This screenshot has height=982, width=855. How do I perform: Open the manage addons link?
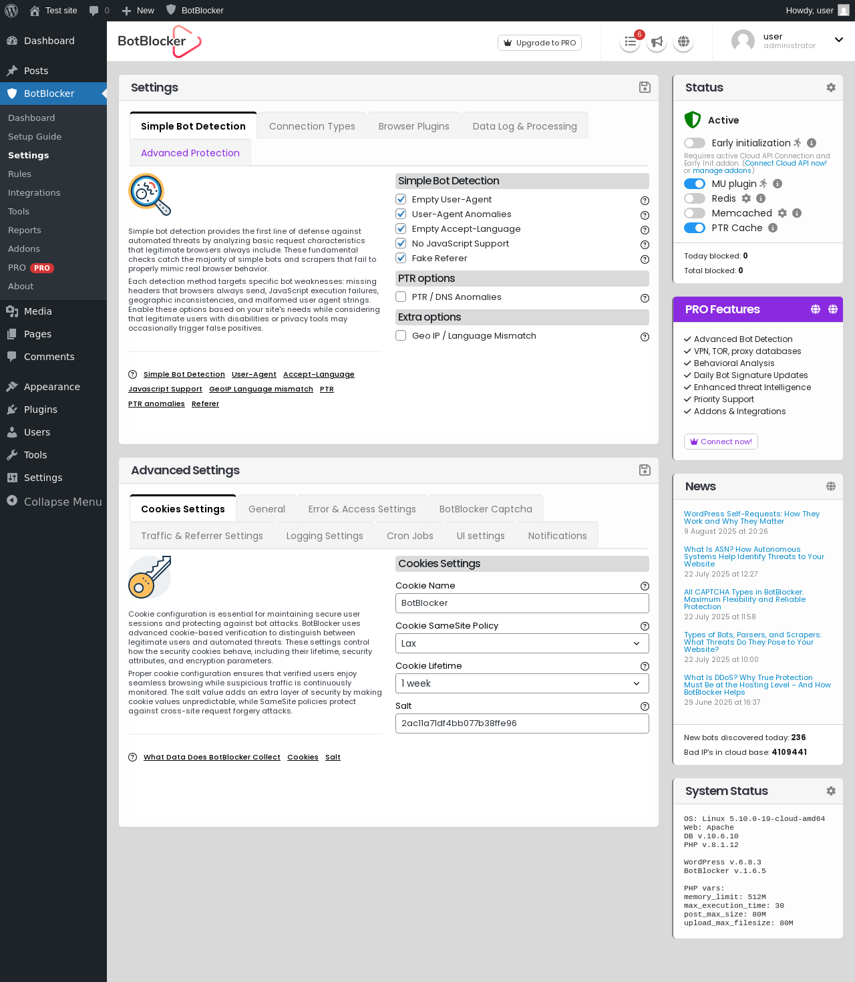[722, 170]
